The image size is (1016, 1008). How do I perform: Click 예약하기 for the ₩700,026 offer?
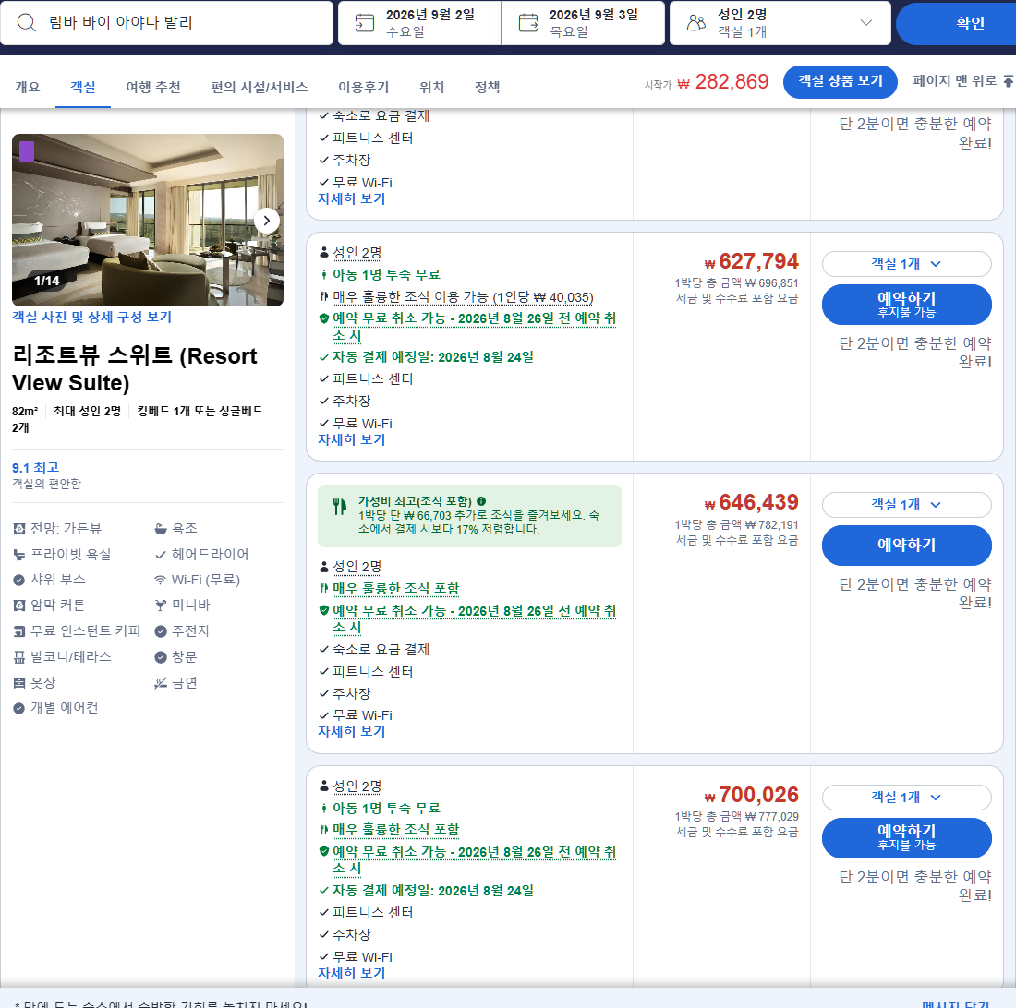(x=906, y=838)
